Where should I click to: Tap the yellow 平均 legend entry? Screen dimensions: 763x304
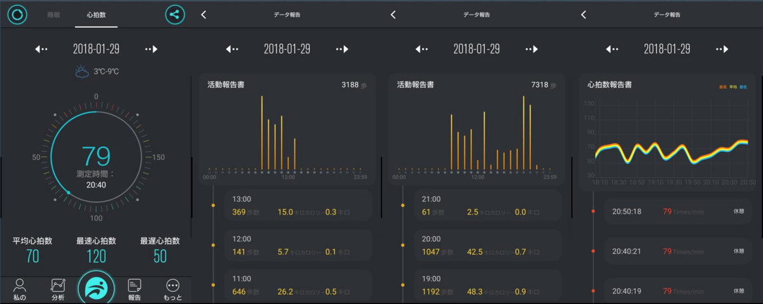tap(732, 86)
